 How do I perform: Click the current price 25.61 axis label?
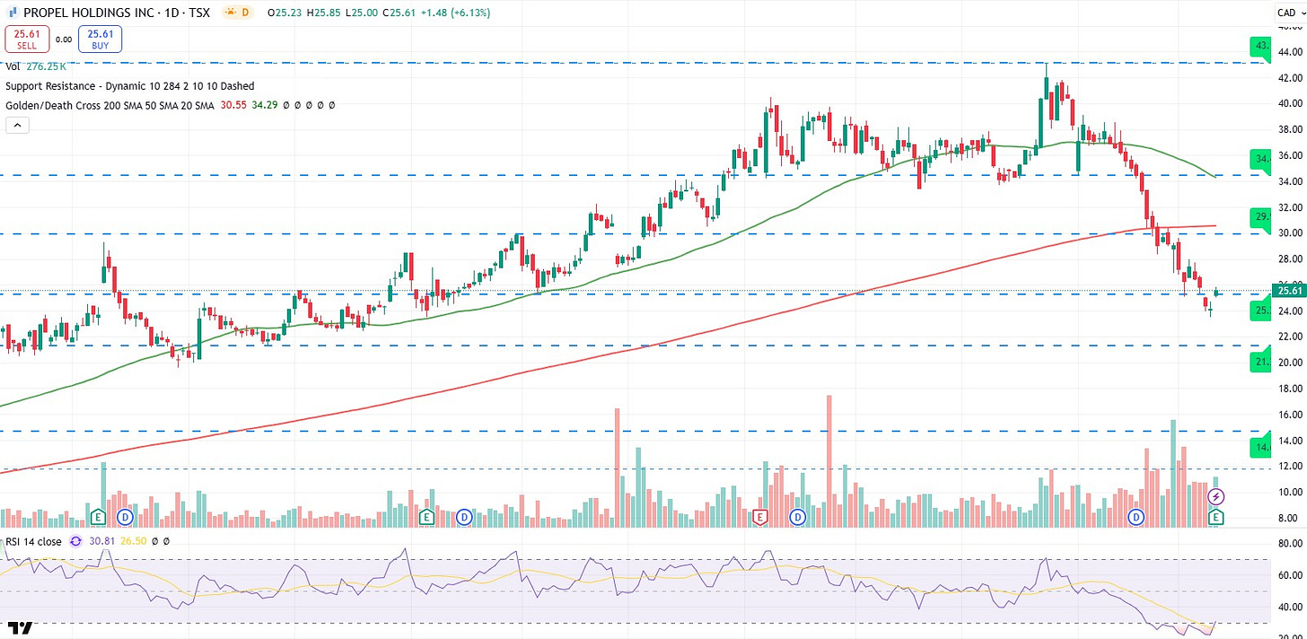[x=1287, y=290]
